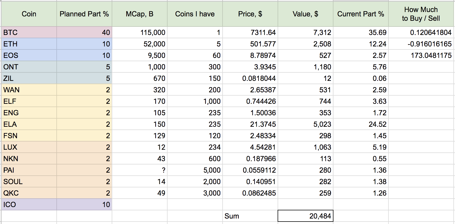This screenshot has height=224, width=455.
Task: Select the SOUL price 0.140951
Action: 250,182
